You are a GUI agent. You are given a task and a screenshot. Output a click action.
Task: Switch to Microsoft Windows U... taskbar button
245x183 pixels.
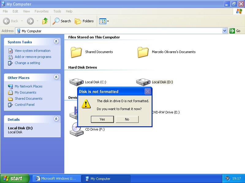click(x=57, y=178)
